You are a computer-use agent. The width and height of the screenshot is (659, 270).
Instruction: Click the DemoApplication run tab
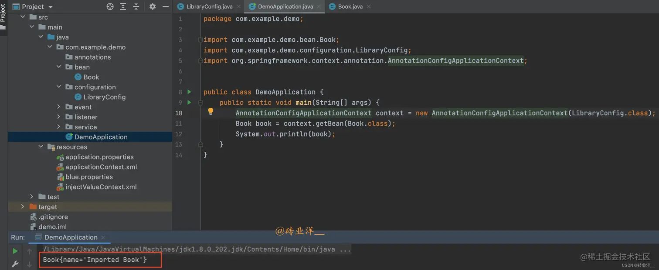click(71, 237)
